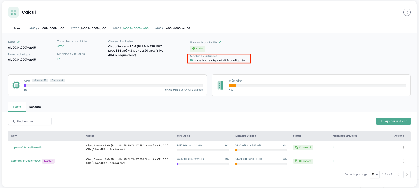Open host link xcp-ma58-ucs15-az05
419x188 pixels.
pos(26,147)
